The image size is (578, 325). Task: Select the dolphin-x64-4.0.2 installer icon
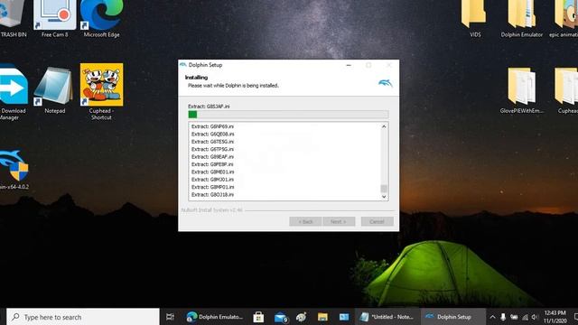[x=14, y=170]
